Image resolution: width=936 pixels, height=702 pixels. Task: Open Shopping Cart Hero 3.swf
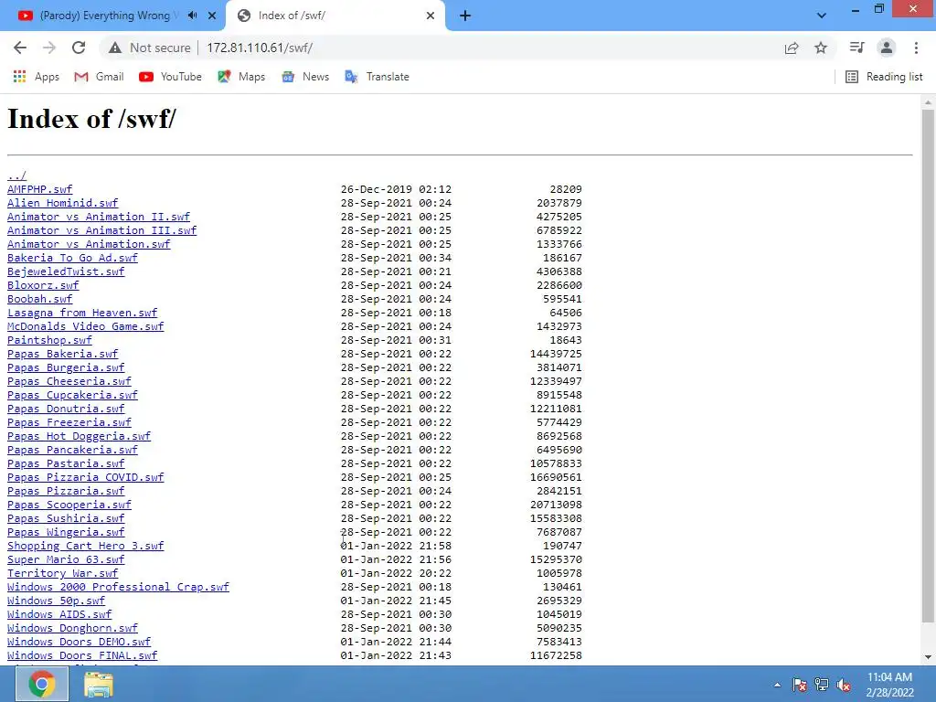coord(85,547)
